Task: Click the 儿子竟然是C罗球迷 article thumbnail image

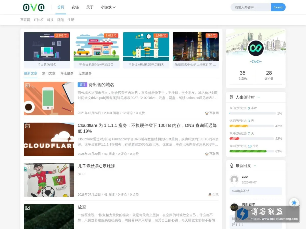Action: click(x=49, y=180)
